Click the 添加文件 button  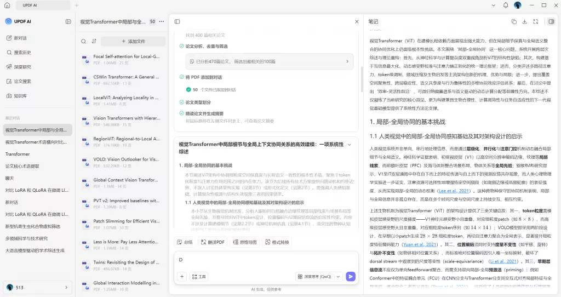pyautogui.click(x=133, y=41)
